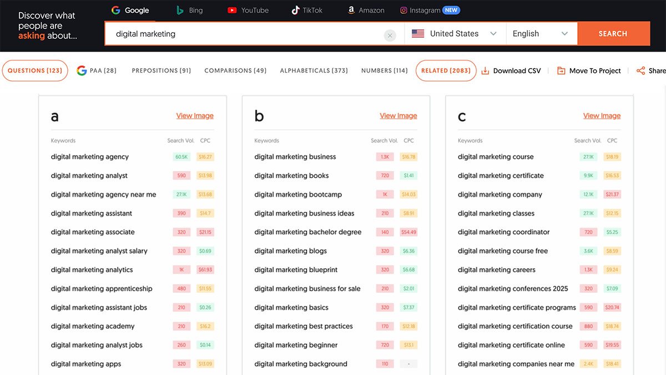Click keyword 'digital marketing agency near me'

click(104, 194)
